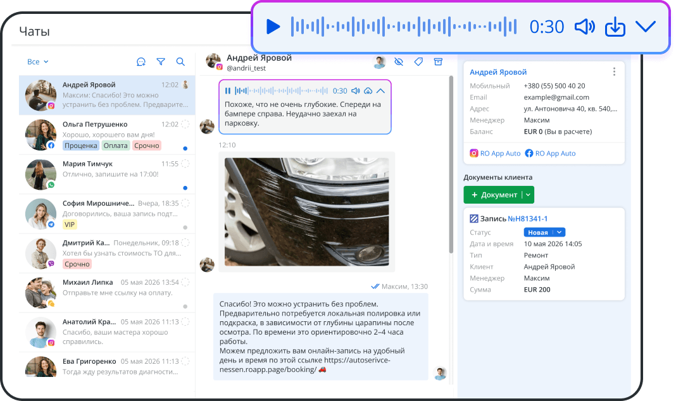Click the EUR 200 sum value
This screenshot has width=676, height=401.
tap(537, 290)
